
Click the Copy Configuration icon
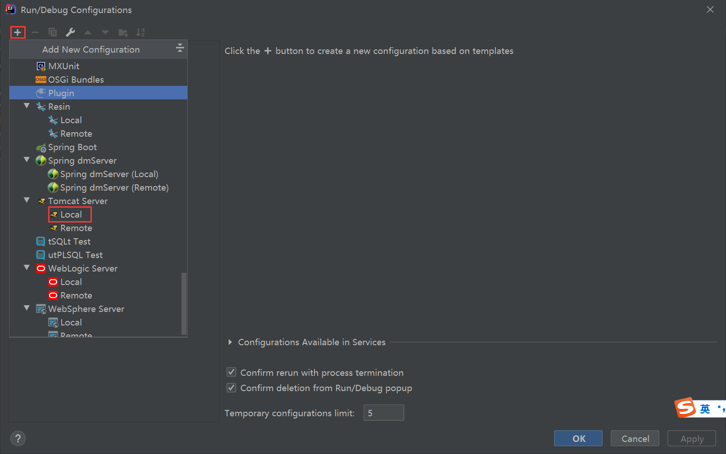(53, 32)
